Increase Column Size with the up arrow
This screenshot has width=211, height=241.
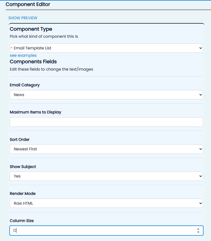(x=198, y=229)
